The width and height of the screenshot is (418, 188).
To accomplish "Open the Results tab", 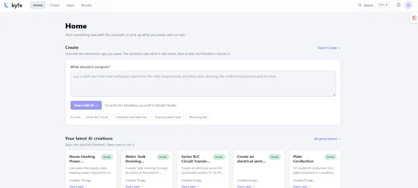I will (86, 5).
